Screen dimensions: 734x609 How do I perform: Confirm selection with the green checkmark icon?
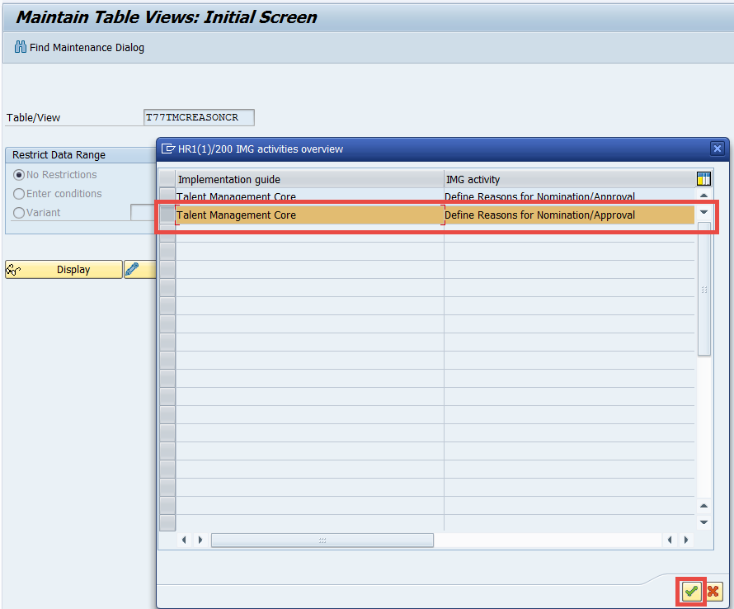(x=691, y=592)
